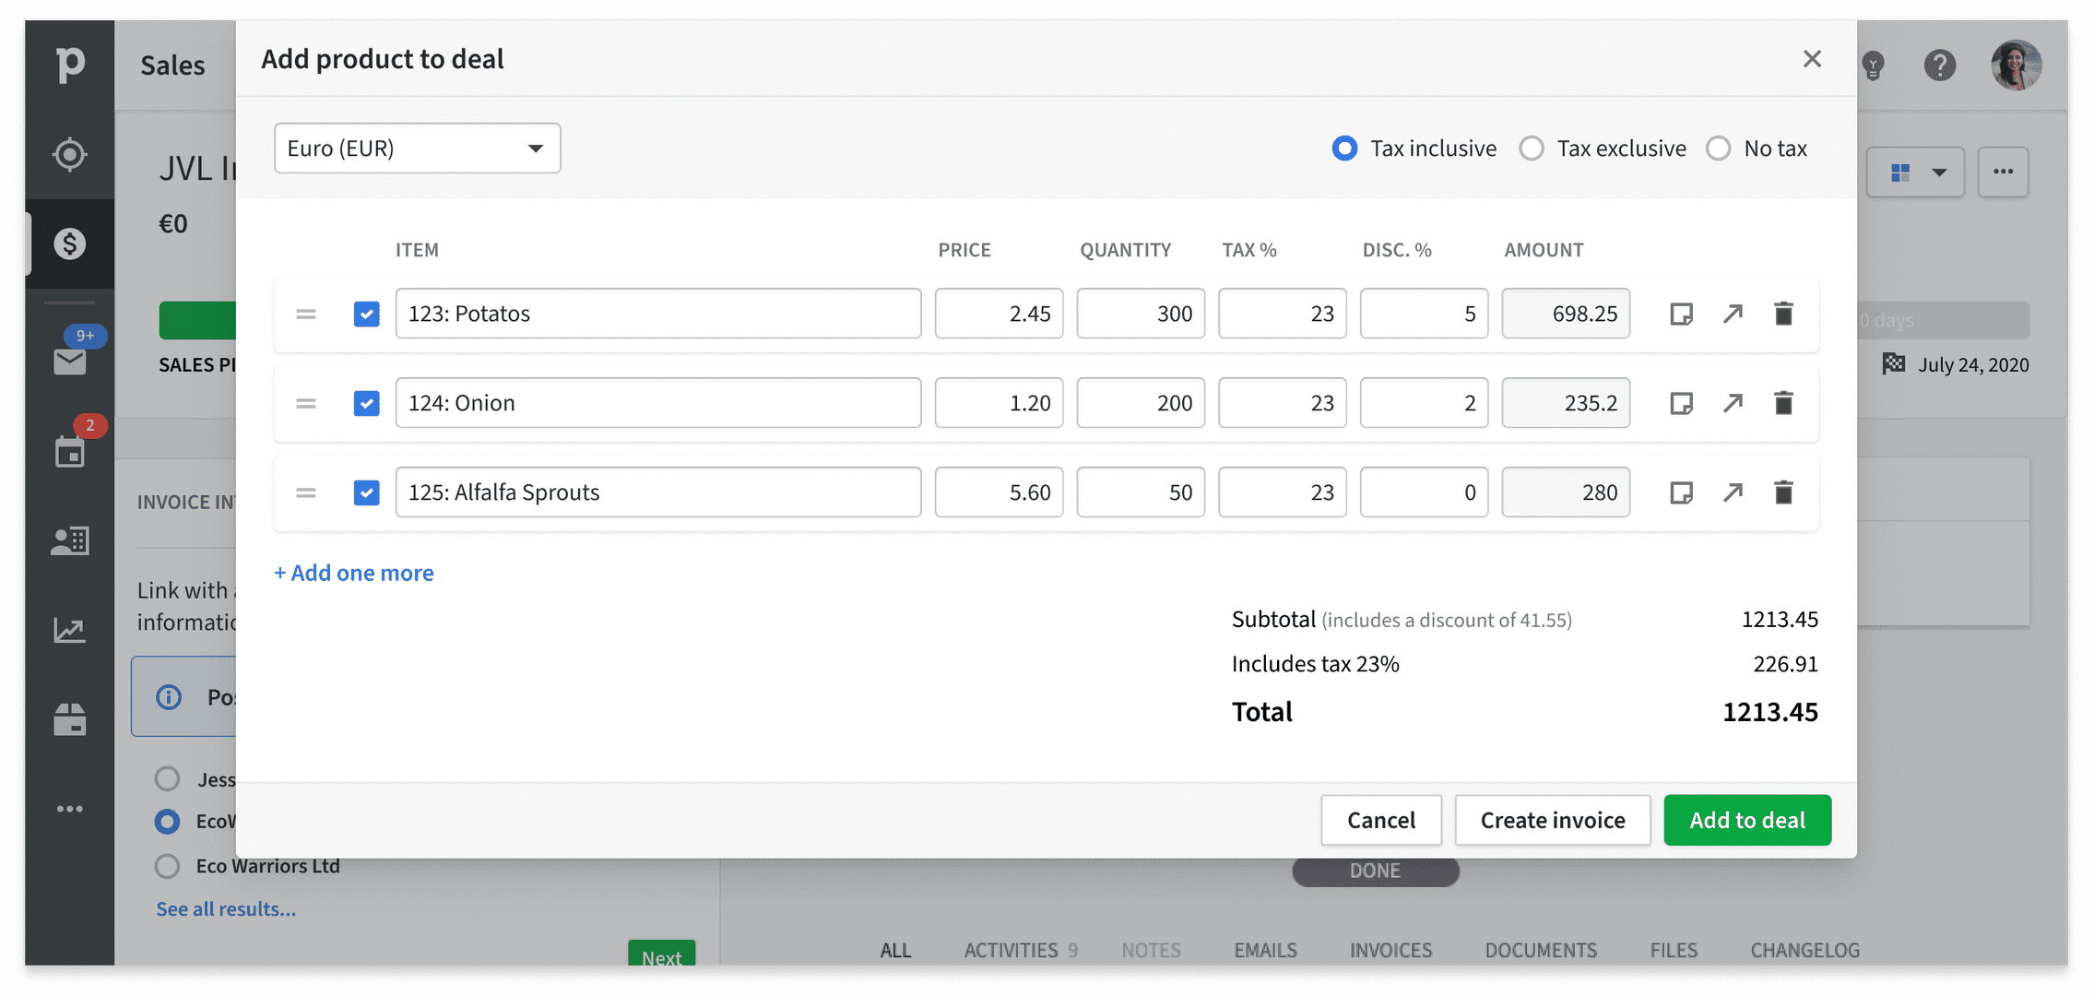
Task: Open Onion product details arrow
Action: point(1733,403)
